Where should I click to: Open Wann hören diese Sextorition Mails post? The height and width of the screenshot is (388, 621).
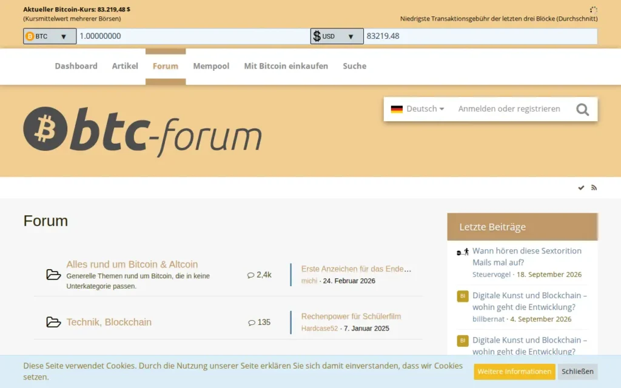point(527,256)
